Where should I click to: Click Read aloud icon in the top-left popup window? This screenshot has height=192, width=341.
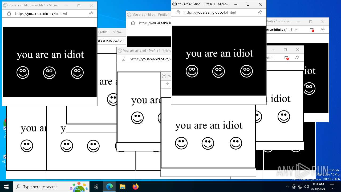coord(91,14)
